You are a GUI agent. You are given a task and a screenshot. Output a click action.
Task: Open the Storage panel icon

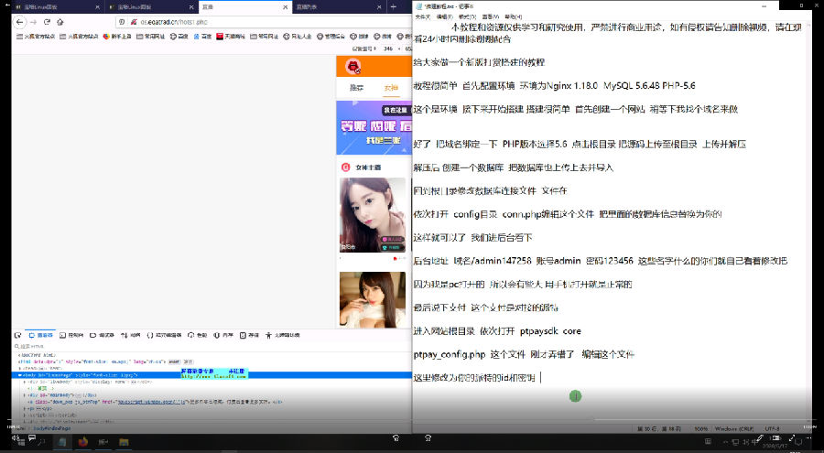click(x=243, y=335)
